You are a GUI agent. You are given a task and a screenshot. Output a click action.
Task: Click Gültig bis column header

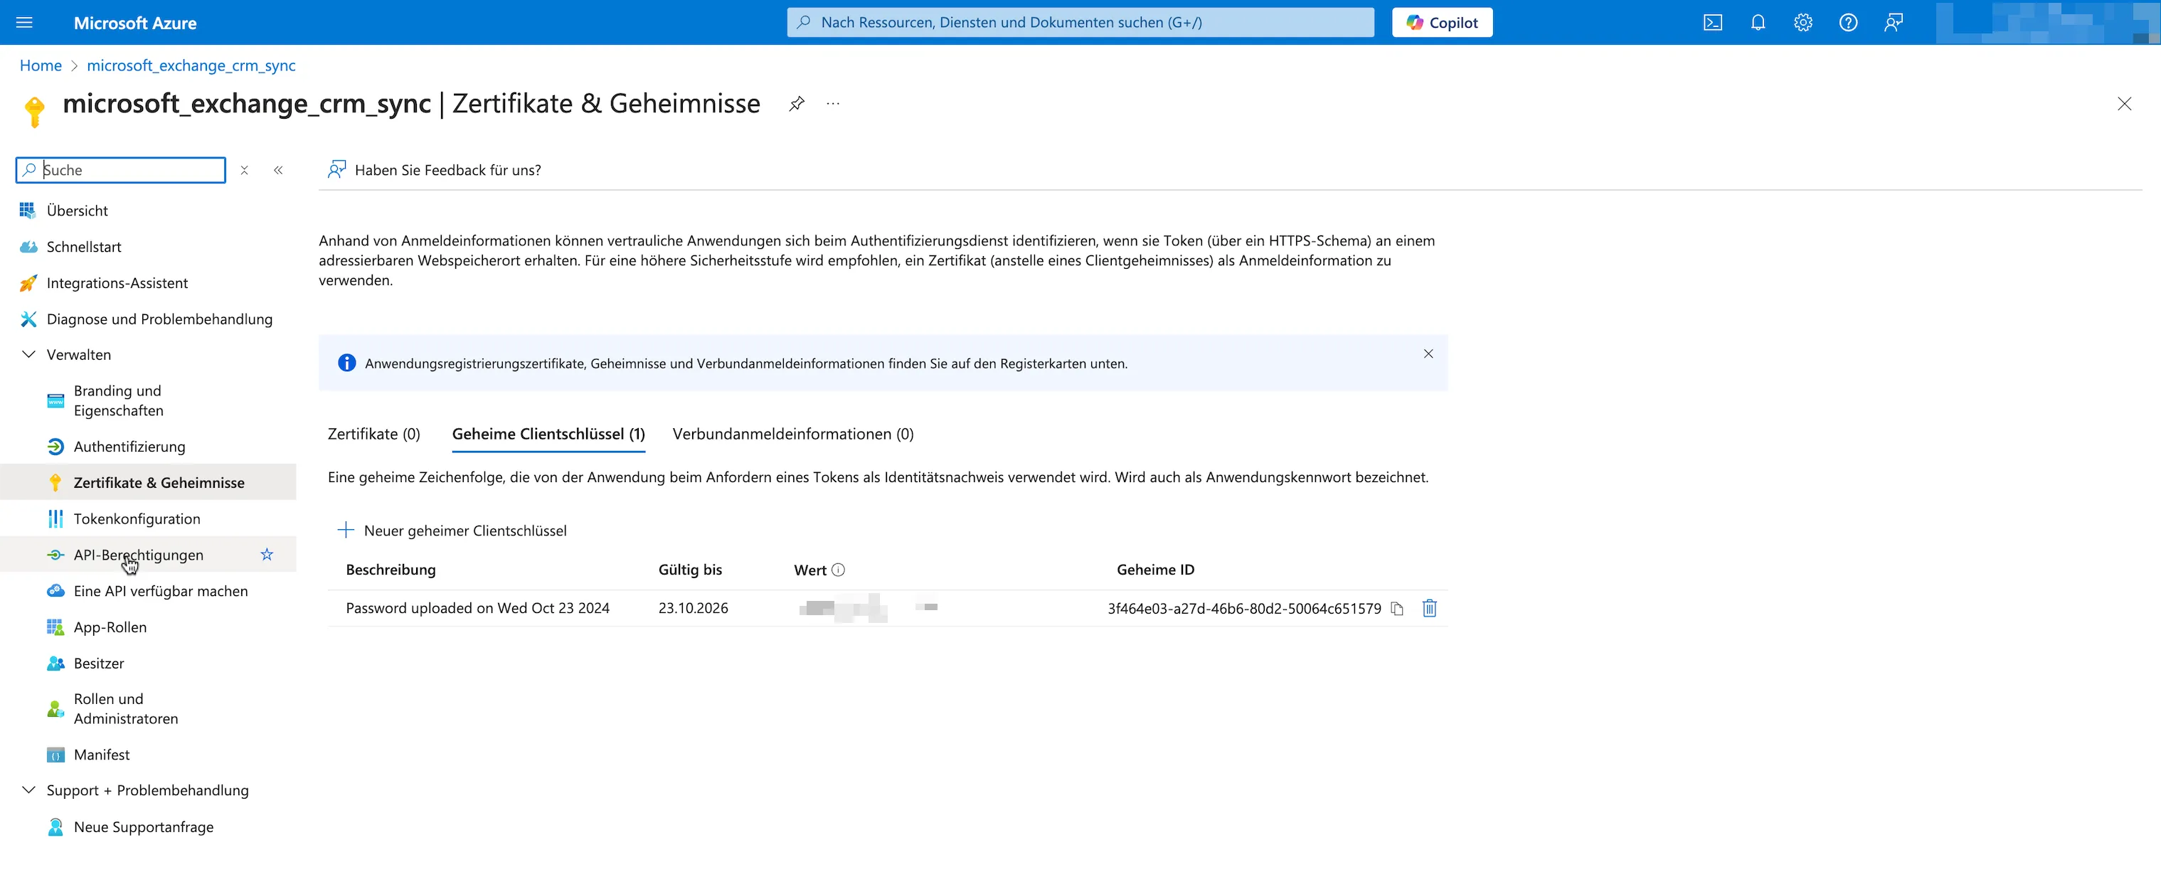click(689, 570)
